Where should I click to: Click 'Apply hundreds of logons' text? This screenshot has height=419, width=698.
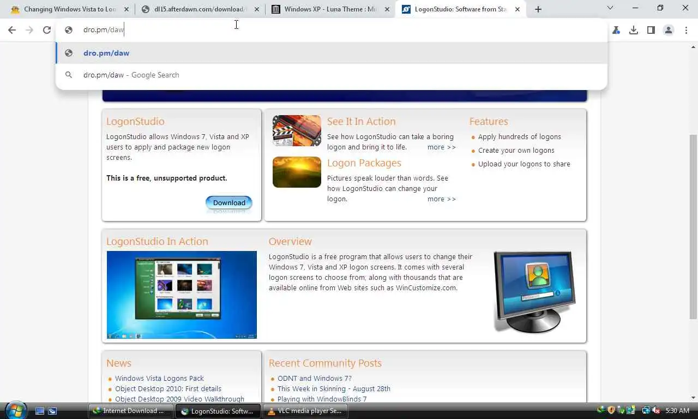[520, 137]
